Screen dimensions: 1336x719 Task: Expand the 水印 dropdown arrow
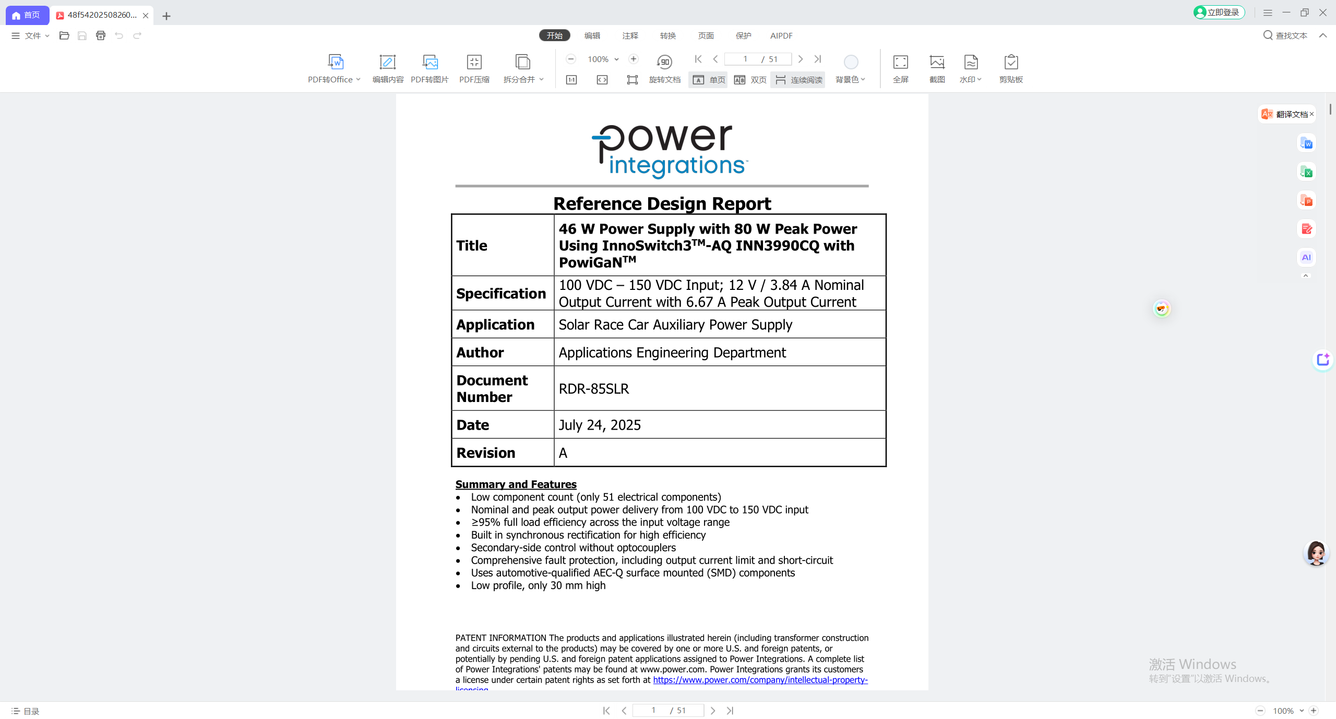tap(980, 79)
